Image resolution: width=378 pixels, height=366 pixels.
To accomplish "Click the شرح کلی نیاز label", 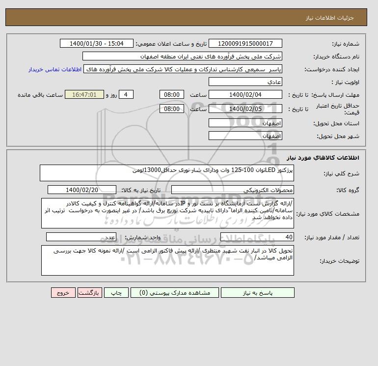I will 341,173.
